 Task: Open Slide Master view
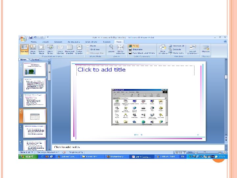click(x=60, y=49)
